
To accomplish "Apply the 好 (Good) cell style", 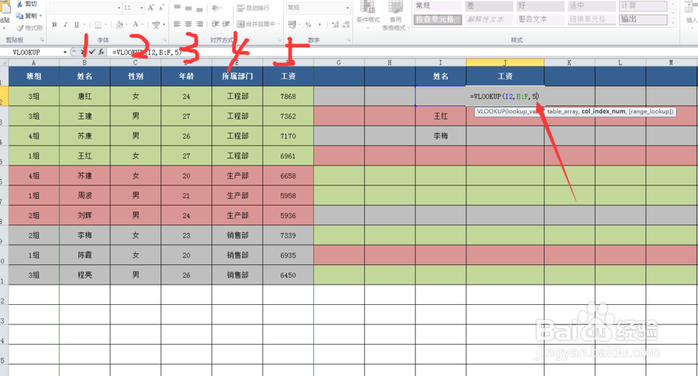I will coord(540,6).
